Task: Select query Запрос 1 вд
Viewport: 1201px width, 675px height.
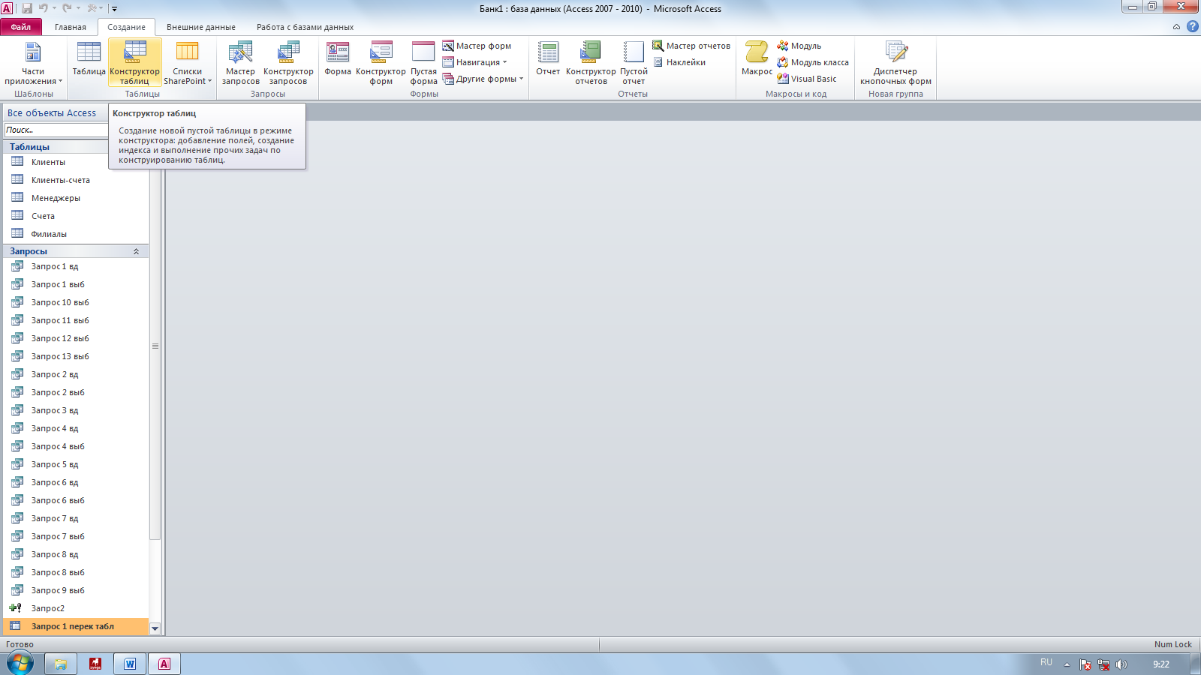Action: tap(76, 266)
